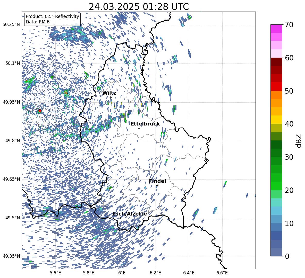Click the 49.8°N latitude label
This screenshot has height=278, width=305.
click(x=12, y=141)
